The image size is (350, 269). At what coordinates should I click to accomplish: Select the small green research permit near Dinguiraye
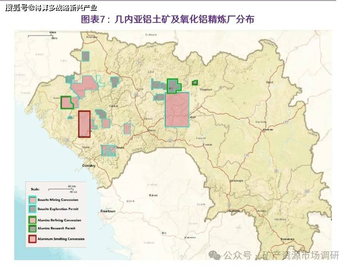(195, 82)
